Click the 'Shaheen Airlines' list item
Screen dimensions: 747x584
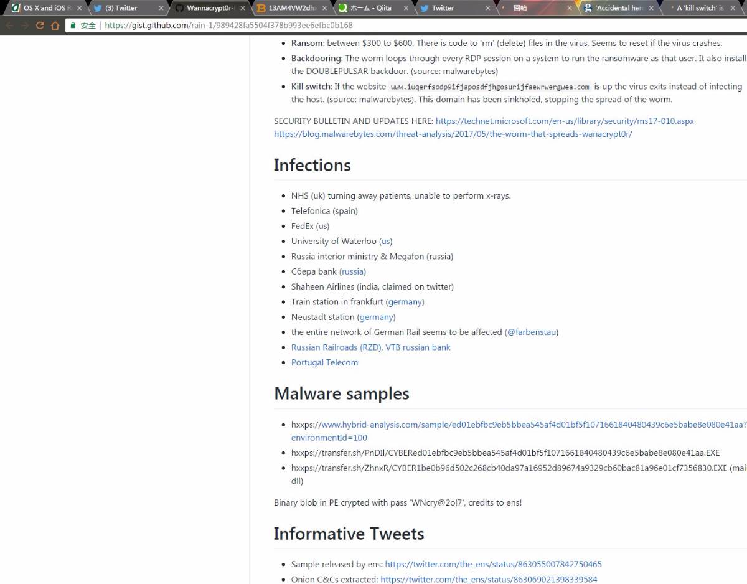pyautogui.click(x=372, y=286)
